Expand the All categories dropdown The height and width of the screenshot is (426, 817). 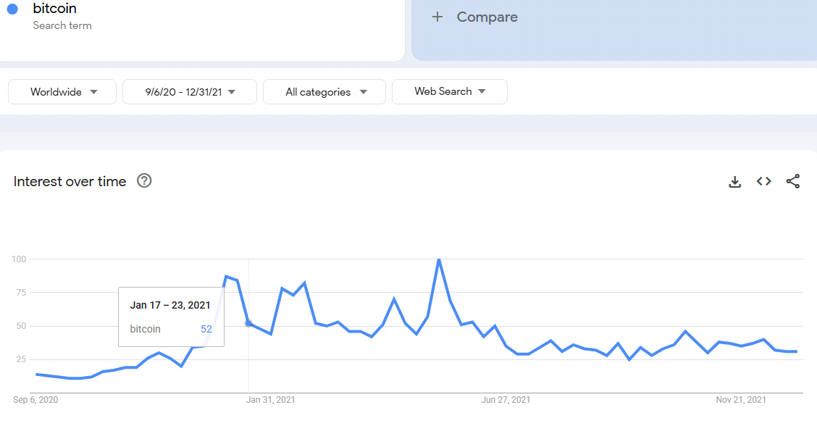coord(324,92)
